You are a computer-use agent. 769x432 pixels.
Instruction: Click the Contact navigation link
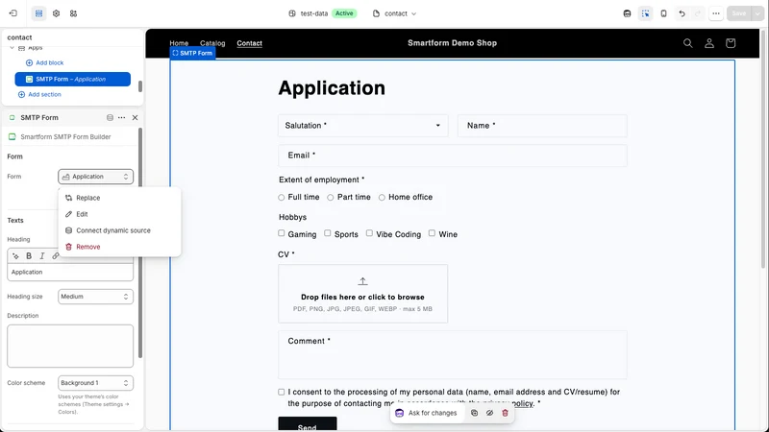tap(249, 43)
